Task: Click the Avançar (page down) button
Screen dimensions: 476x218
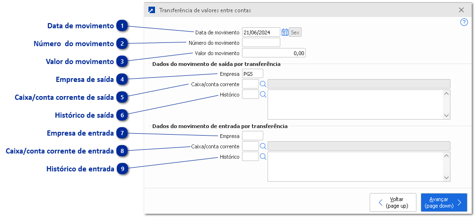Action: (444, 202)
